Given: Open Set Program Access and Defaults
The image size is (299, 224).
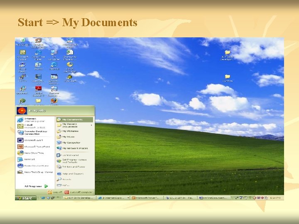Looking at the screenshot, I should coord(75,161).
